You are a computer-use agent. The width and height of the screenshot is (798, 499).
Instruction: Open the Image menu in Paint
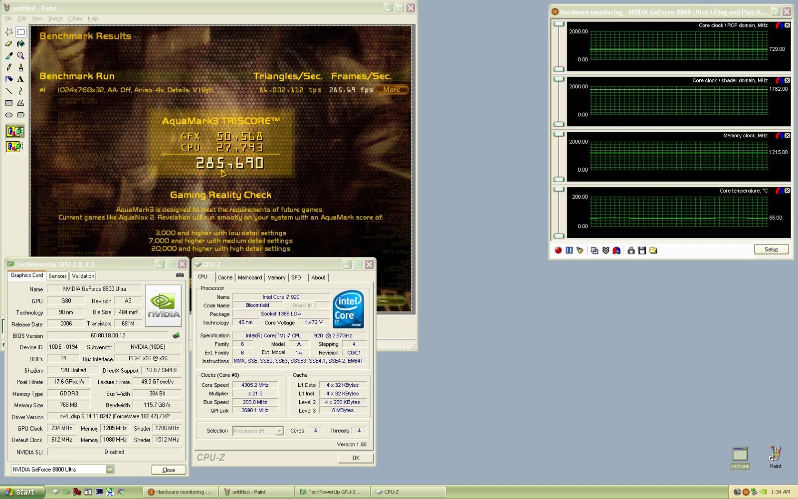[x=55, y=18]
